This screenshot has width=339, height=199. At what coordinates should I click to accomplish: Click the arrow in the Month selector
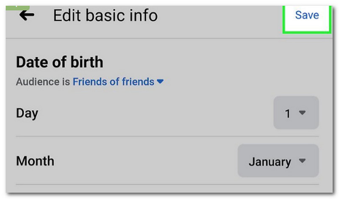(302, 161)
